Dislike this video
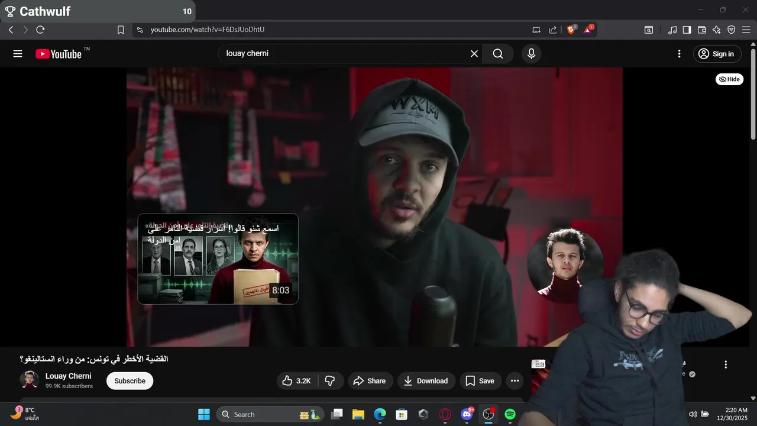Viewport: 757px width, 426px height. (331, 381)
